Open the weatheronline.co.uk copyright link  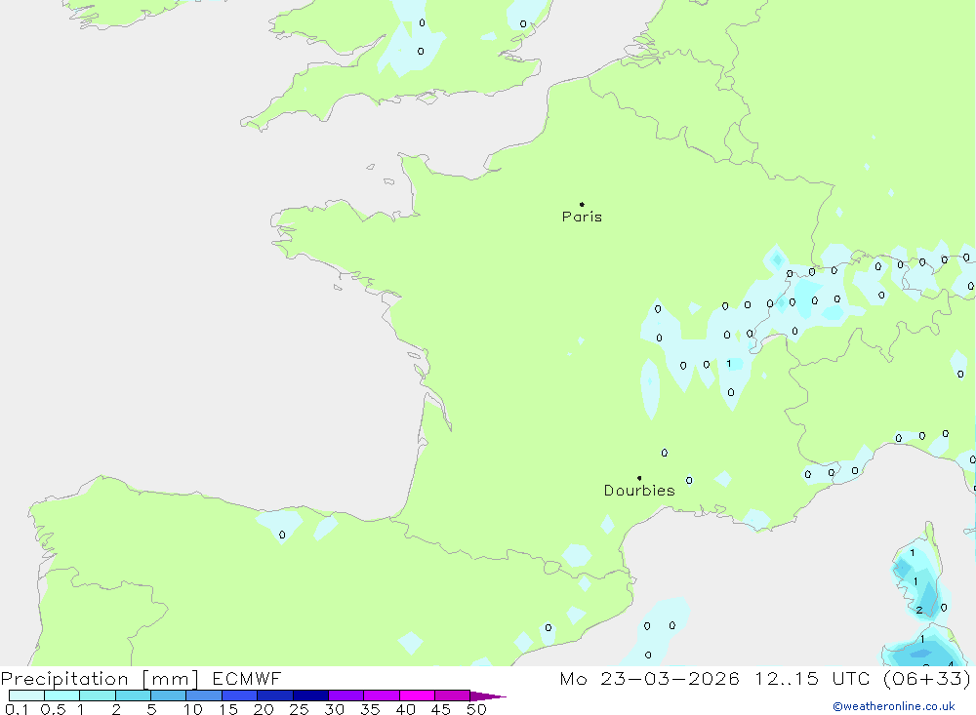pos(893,706)
